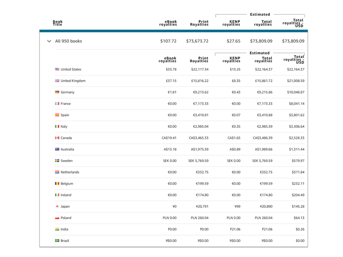Sort by top KENP royalties header

[x=231, y=23]
